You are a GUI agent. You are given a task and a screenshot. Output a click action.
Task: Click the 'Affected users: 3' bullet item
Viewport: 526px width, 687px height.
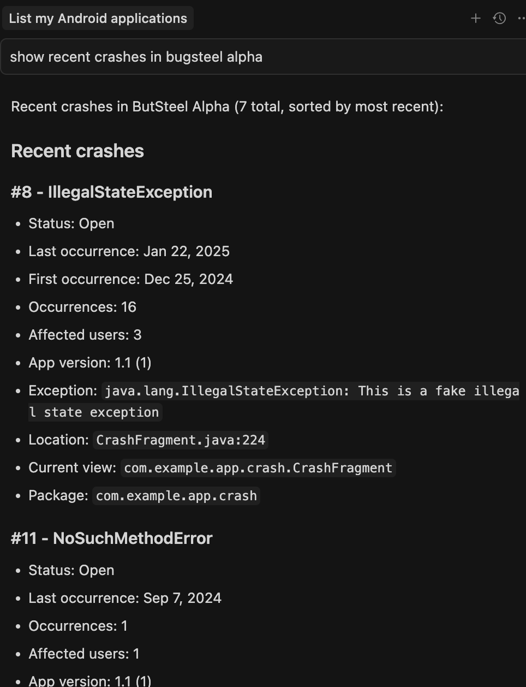click(x=85, y=335)
